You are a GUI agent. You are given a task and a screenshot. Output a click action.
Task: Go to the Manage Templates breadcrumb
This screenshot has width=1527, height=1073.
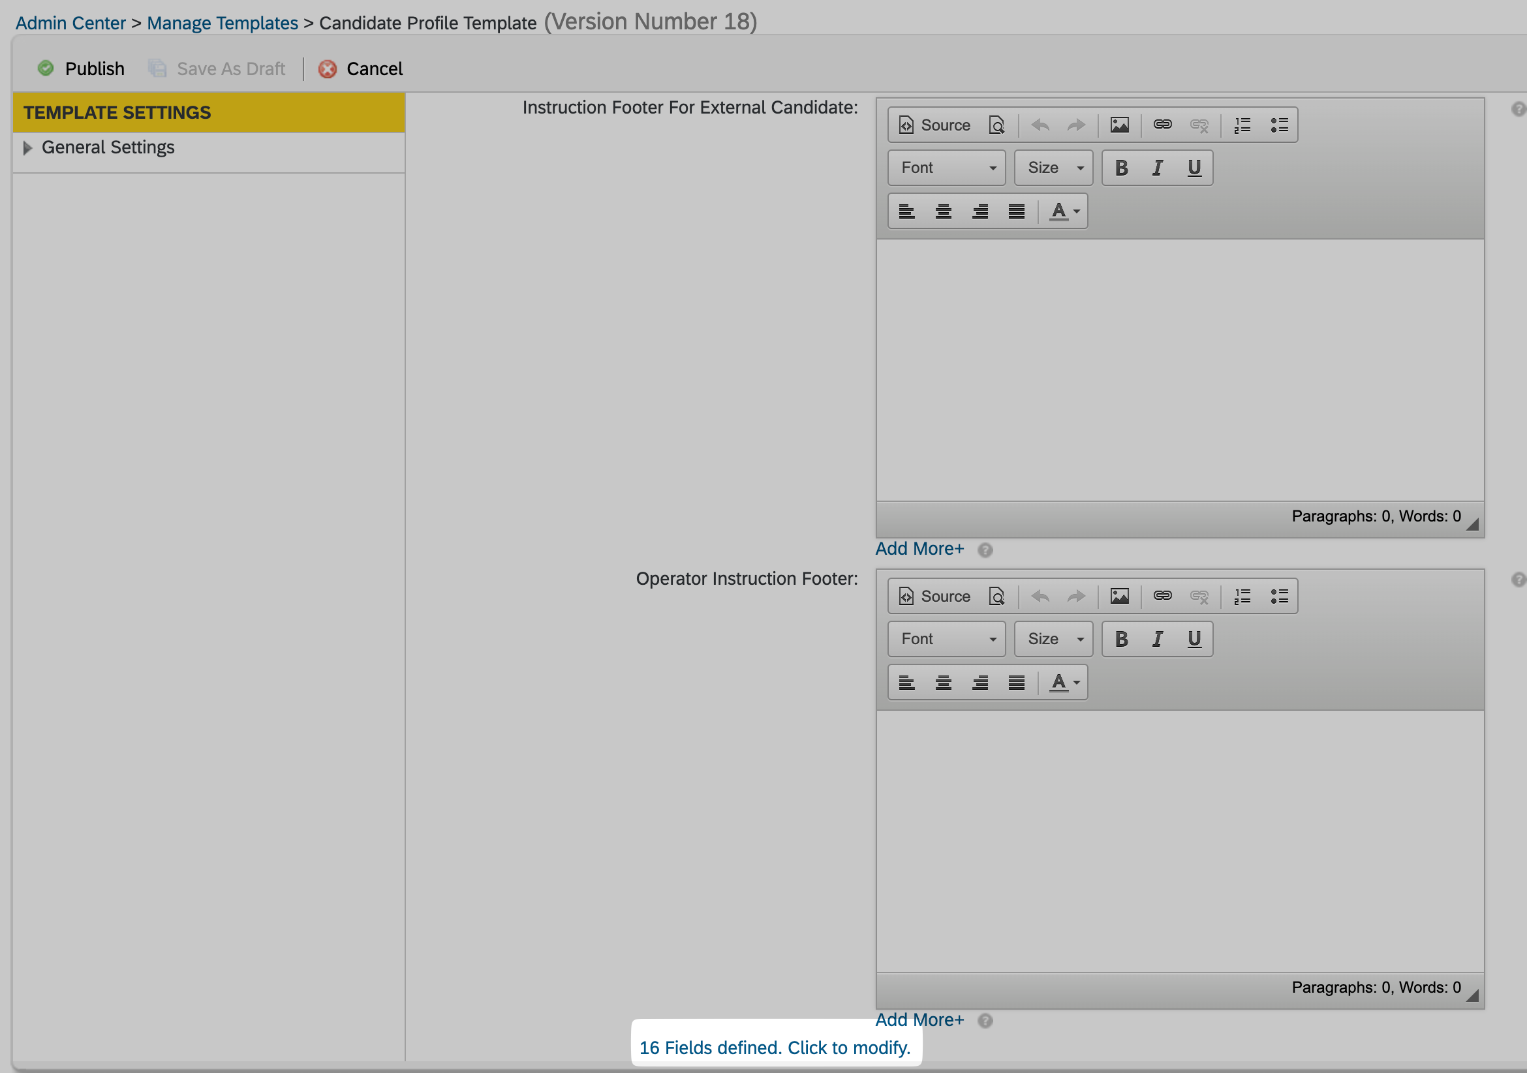222,23
